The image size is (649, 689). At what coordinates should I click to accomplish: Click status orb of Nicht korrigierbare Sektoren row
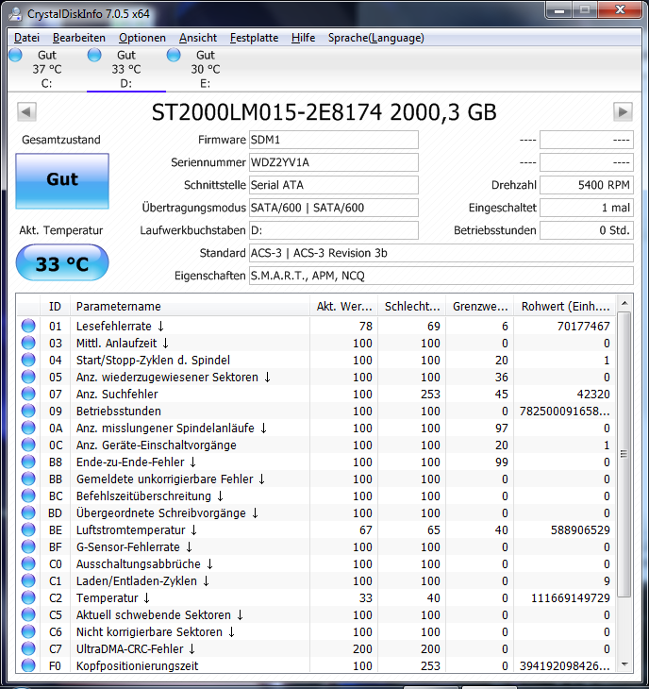coord(28,631)
